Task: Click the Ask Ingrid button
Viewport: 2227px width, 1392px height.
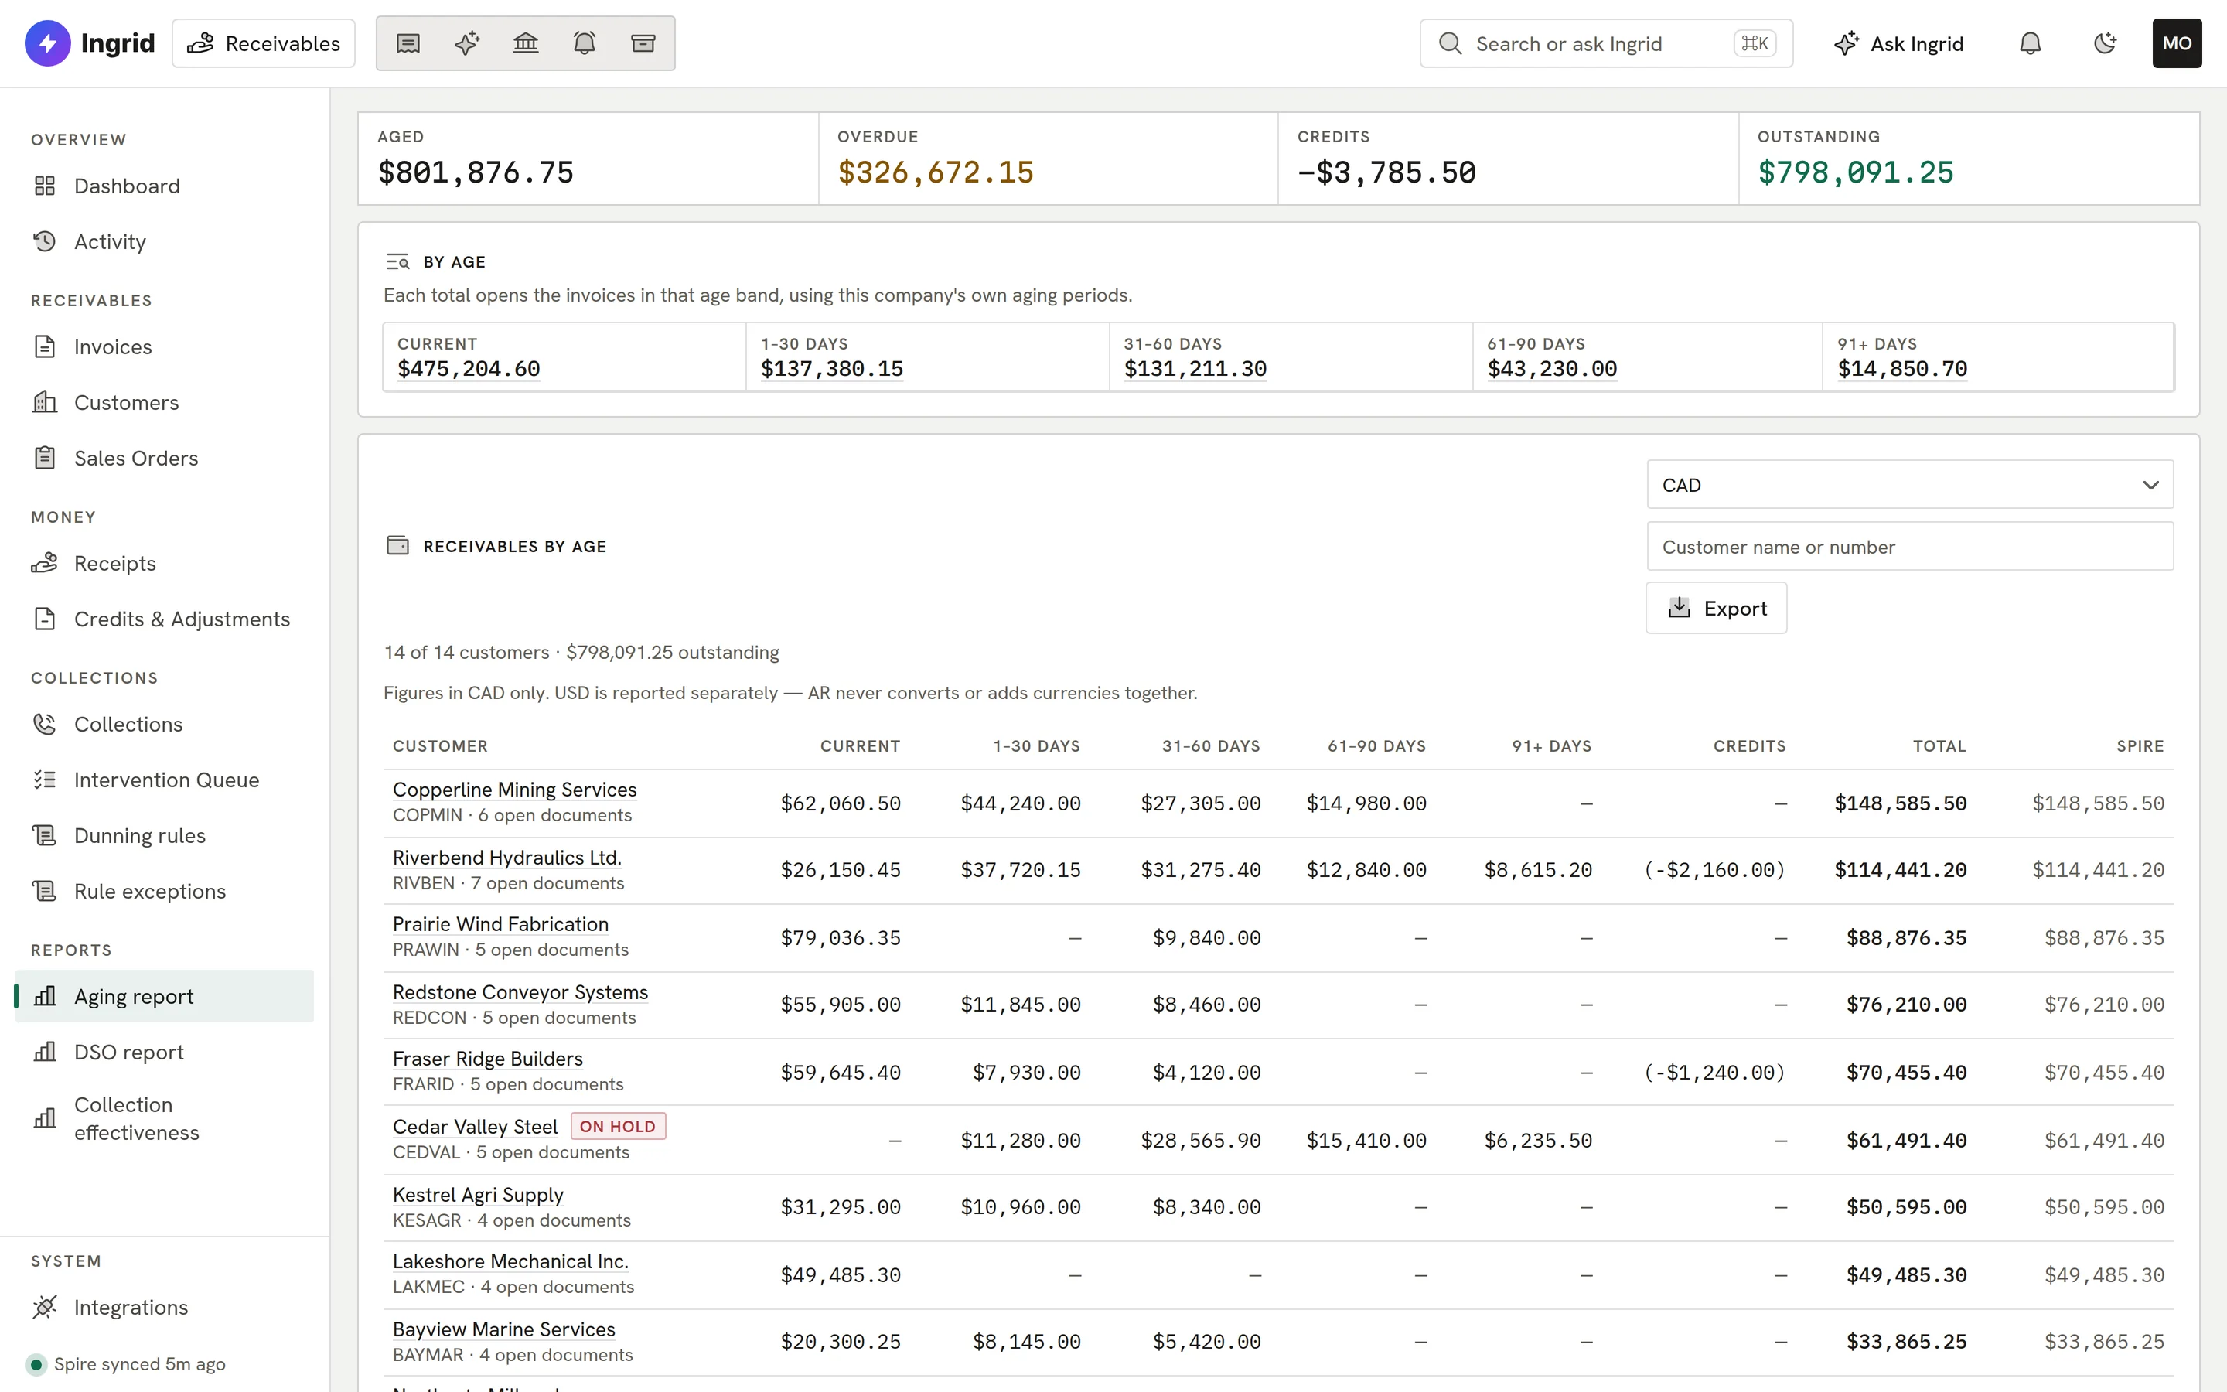Action: tap(1898, 43)
